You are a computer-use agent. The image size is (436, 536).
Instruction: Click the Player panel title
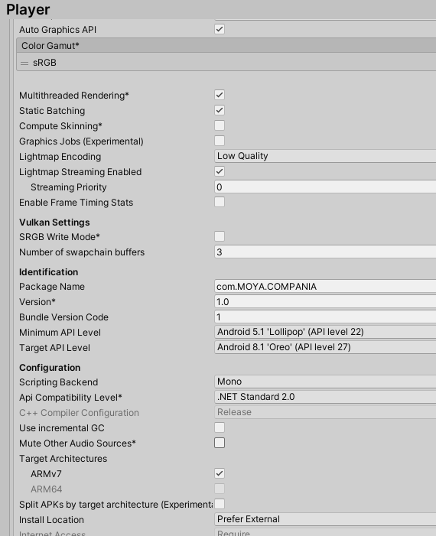click(x=28, y=10)
